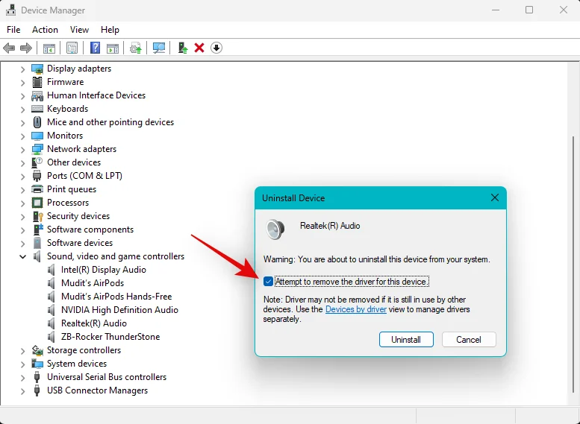Click the Keyboards category icon

(37, 109)
